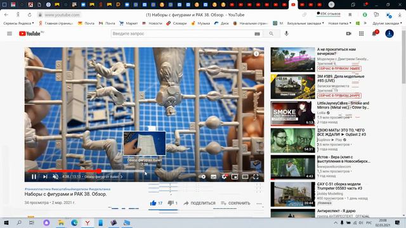Start voice search with microphone
406x228 pixels.
(x=286, y=34)
